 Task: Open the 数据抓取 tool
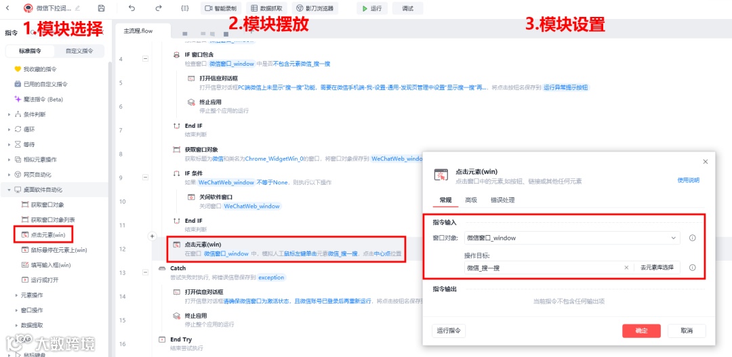tap(266, 8)
